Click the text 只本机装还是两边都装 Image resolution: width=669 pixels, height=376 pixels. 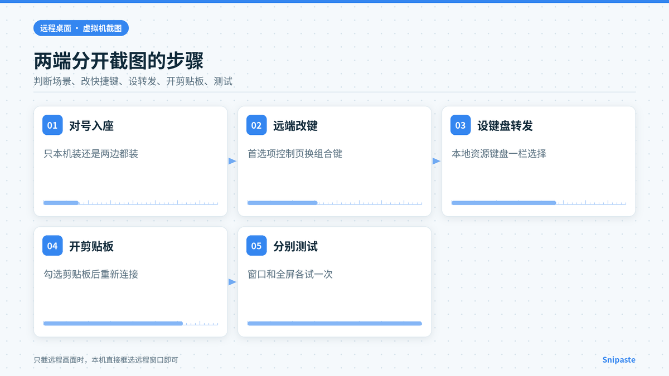(x=91, y=153)
